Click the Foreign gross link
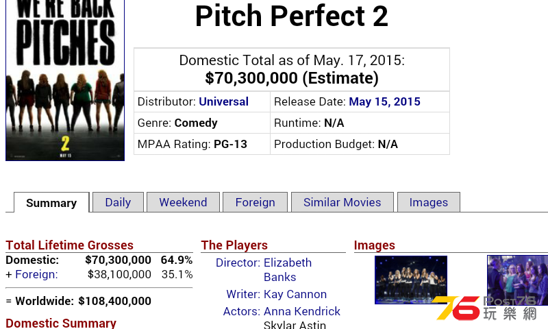The height and width of the screenshot is (329, 548). (37, 274)
